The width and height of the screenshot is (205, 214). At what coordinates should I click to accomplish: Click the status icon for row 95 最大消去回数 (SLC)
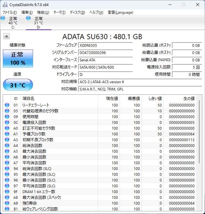pyautogui.click(x=7, y=174)
